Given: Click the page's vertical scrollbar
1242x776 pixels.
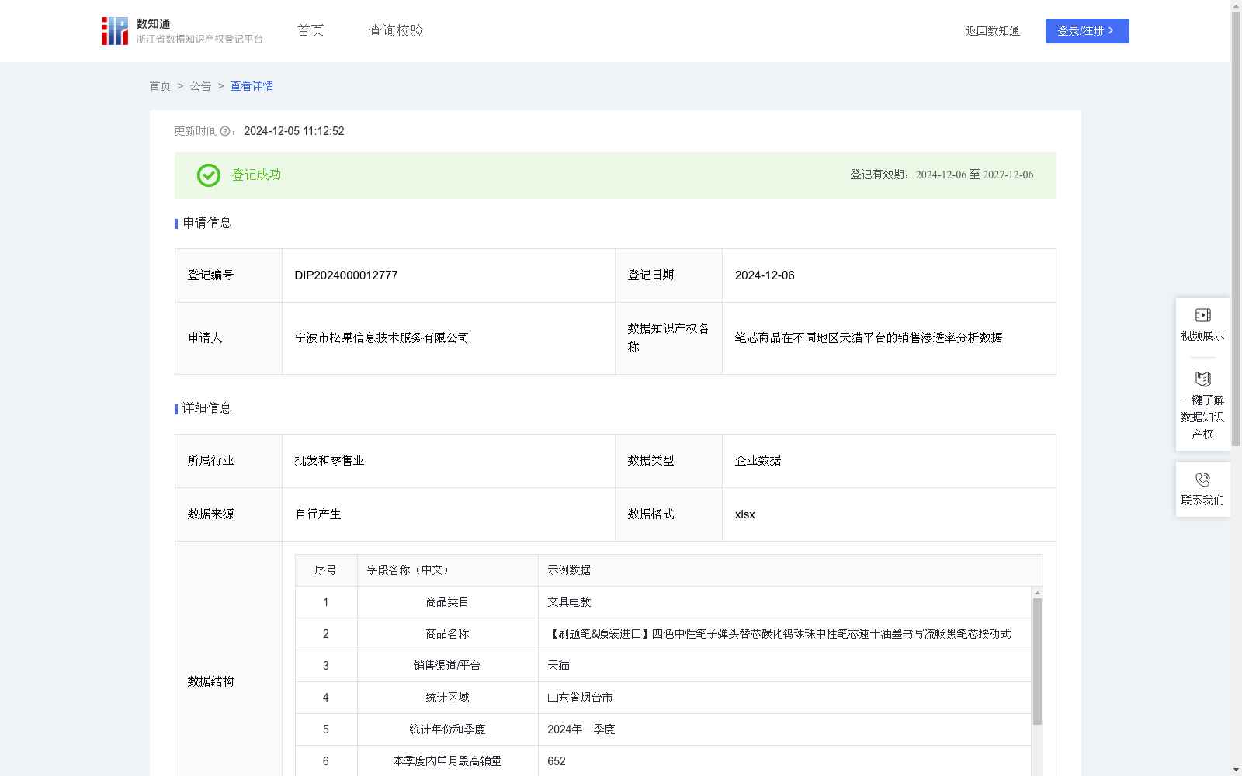Looking at the screenshot, I should (x=1236, y=230).
